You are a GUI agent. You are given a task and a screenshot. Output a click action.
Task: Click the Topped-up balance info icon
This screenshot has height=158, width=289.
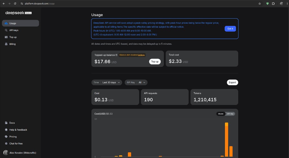(116, 55)
